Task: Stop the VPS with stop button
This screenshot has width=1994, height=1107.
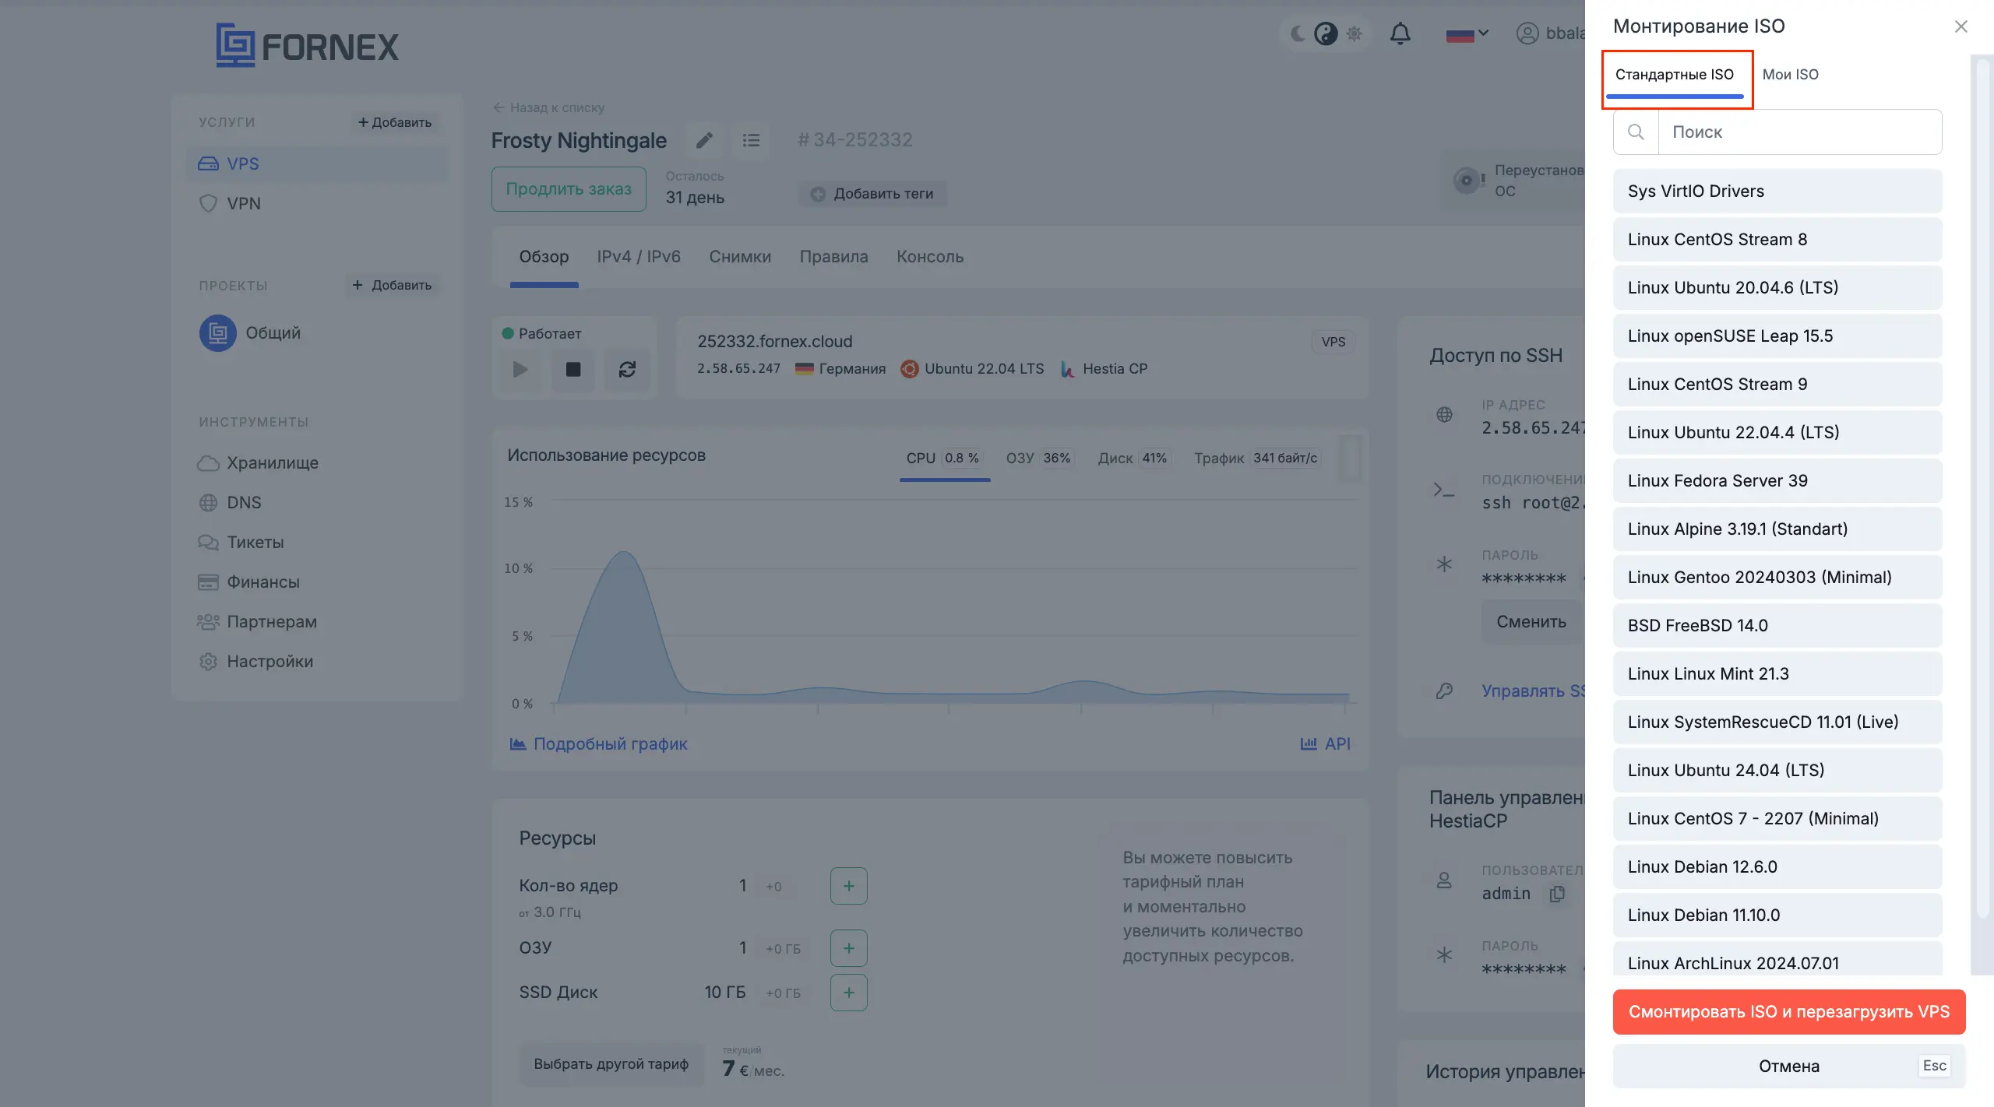Action: (573, 369)
